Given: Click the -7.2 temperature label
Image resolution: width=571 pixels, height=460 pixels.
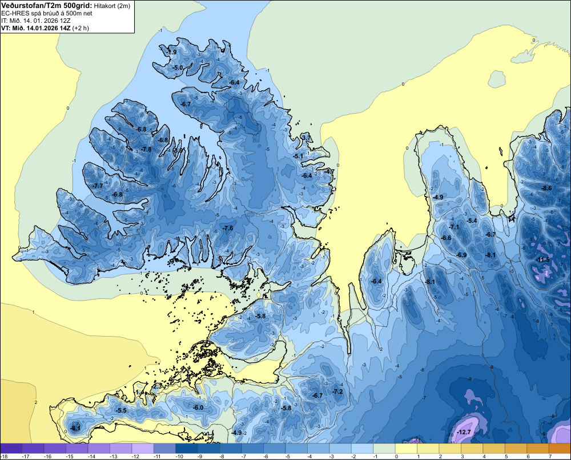Looking at the screenshot, I should click(x=338, y=391).
